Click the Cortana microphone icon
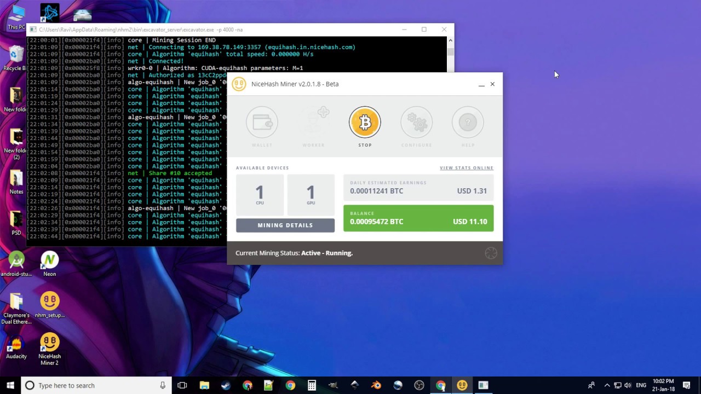Screen dimensions: 701x394 point(163,385)
